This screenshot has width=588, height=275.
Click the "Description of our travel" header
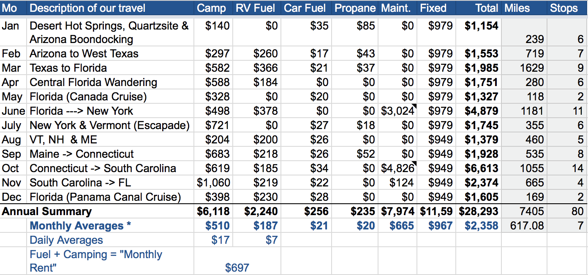[x=87, y=8]
